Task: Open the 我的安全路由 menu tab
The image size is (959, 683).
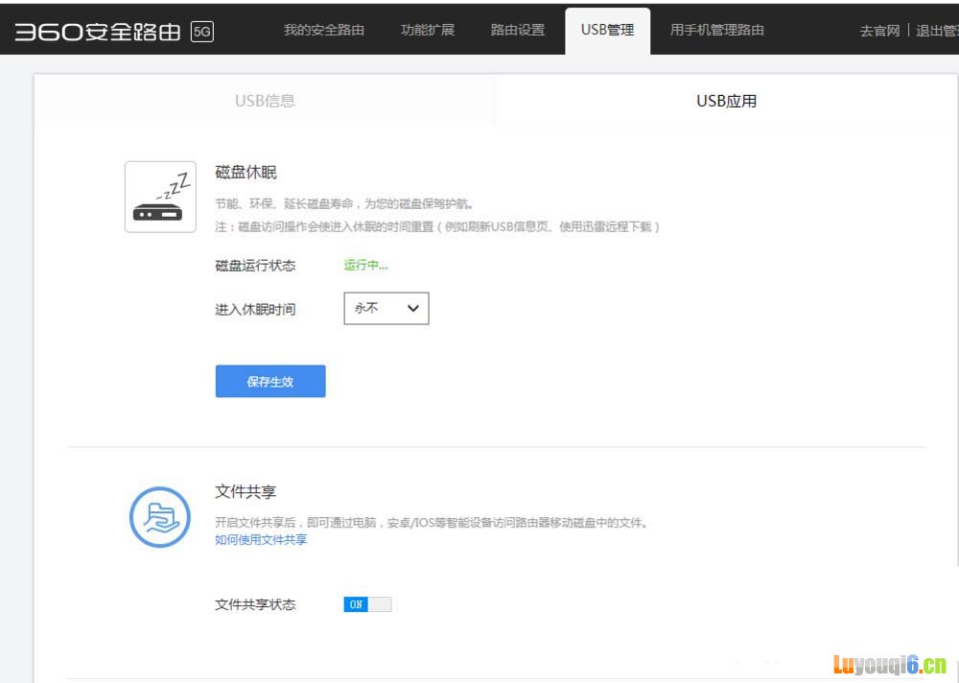Action: (x=324, y=30)
